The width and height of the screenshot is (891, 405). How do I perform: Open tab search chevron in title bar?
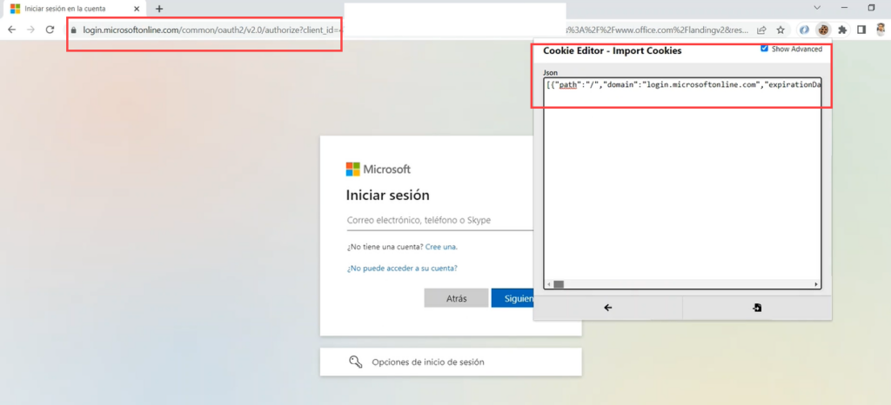(x=817, y=8)
